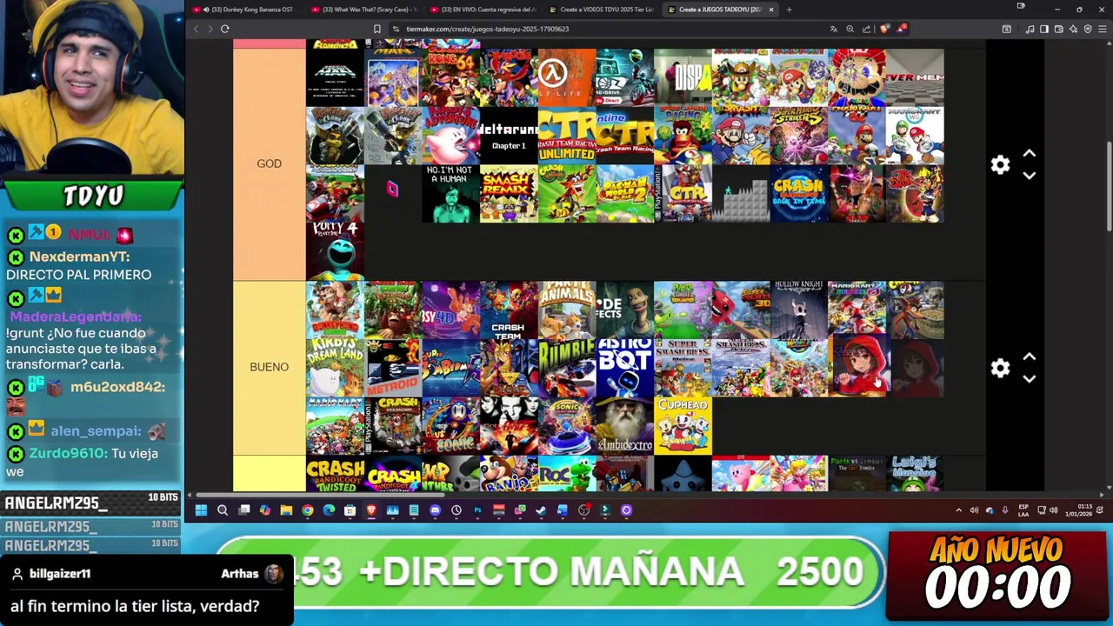Open zoom magnifier icon in address bar
The height and width of the screenshot is (626, 1113).
[850, 29]
